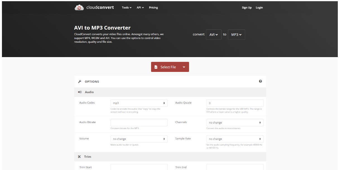The height and width of the screenshot is (170, 342).
Task: Click the Channels label
Action: point(181,122)
